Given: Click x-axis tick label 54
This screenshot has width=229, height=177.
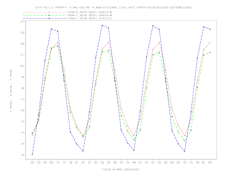Looking at the screenshot, I should point(147,163).
